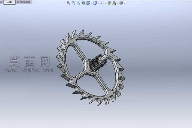Viewport: 192px width, 128px height.
Task: Open the Display Style dropdown arrow
Action: (98, 3)
